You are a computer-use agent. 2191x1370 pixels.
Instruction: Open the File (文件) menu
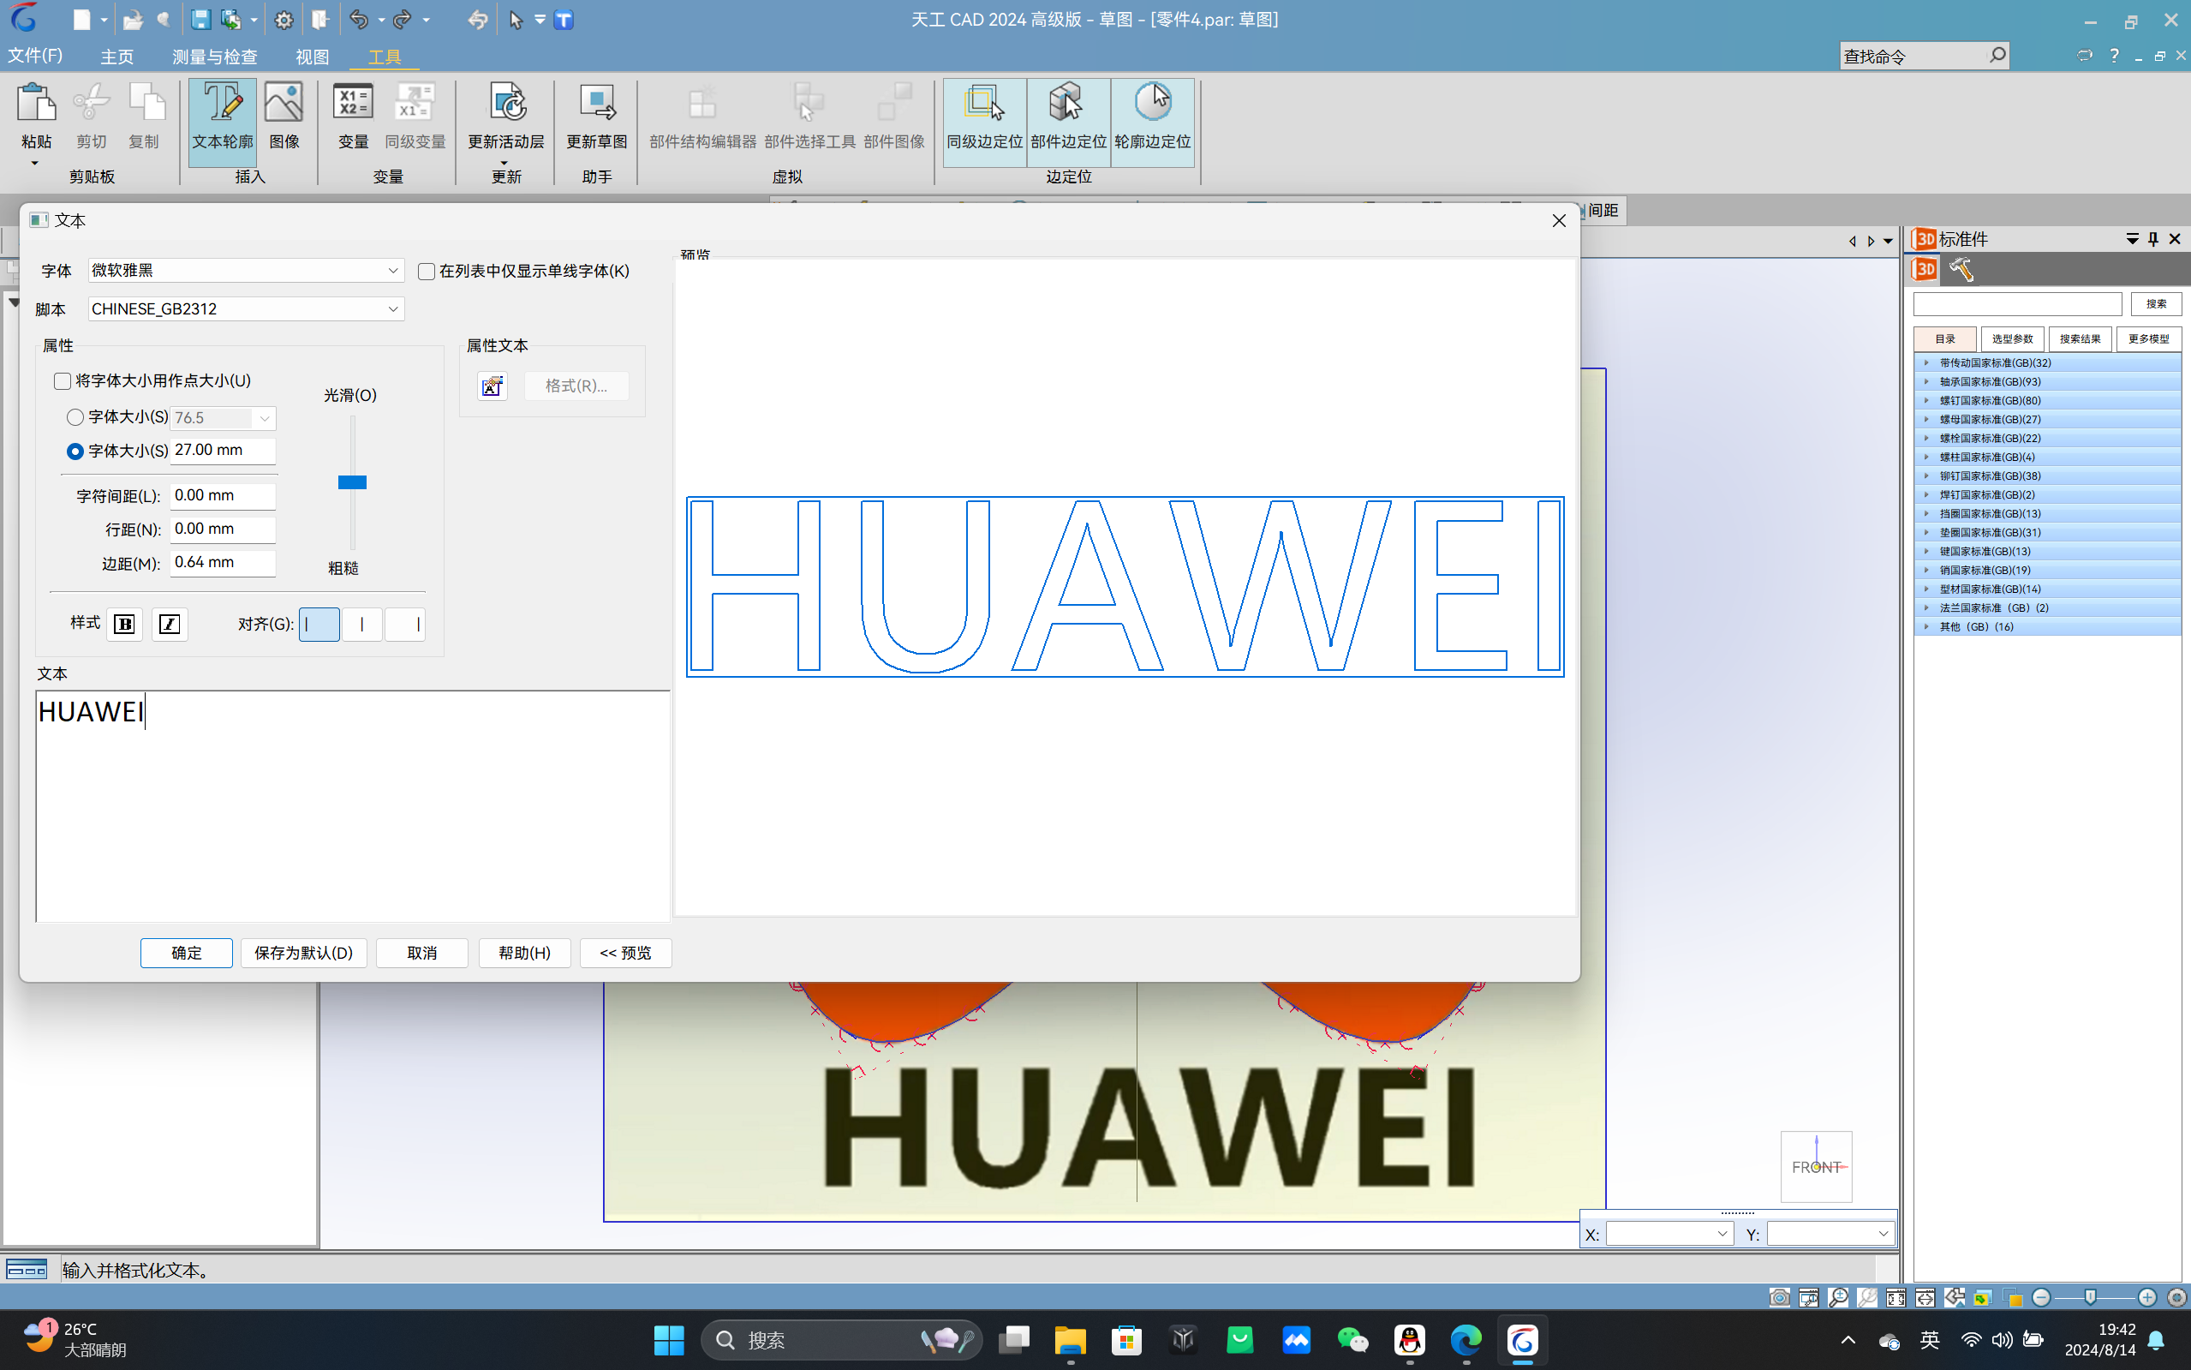(35, 57)
